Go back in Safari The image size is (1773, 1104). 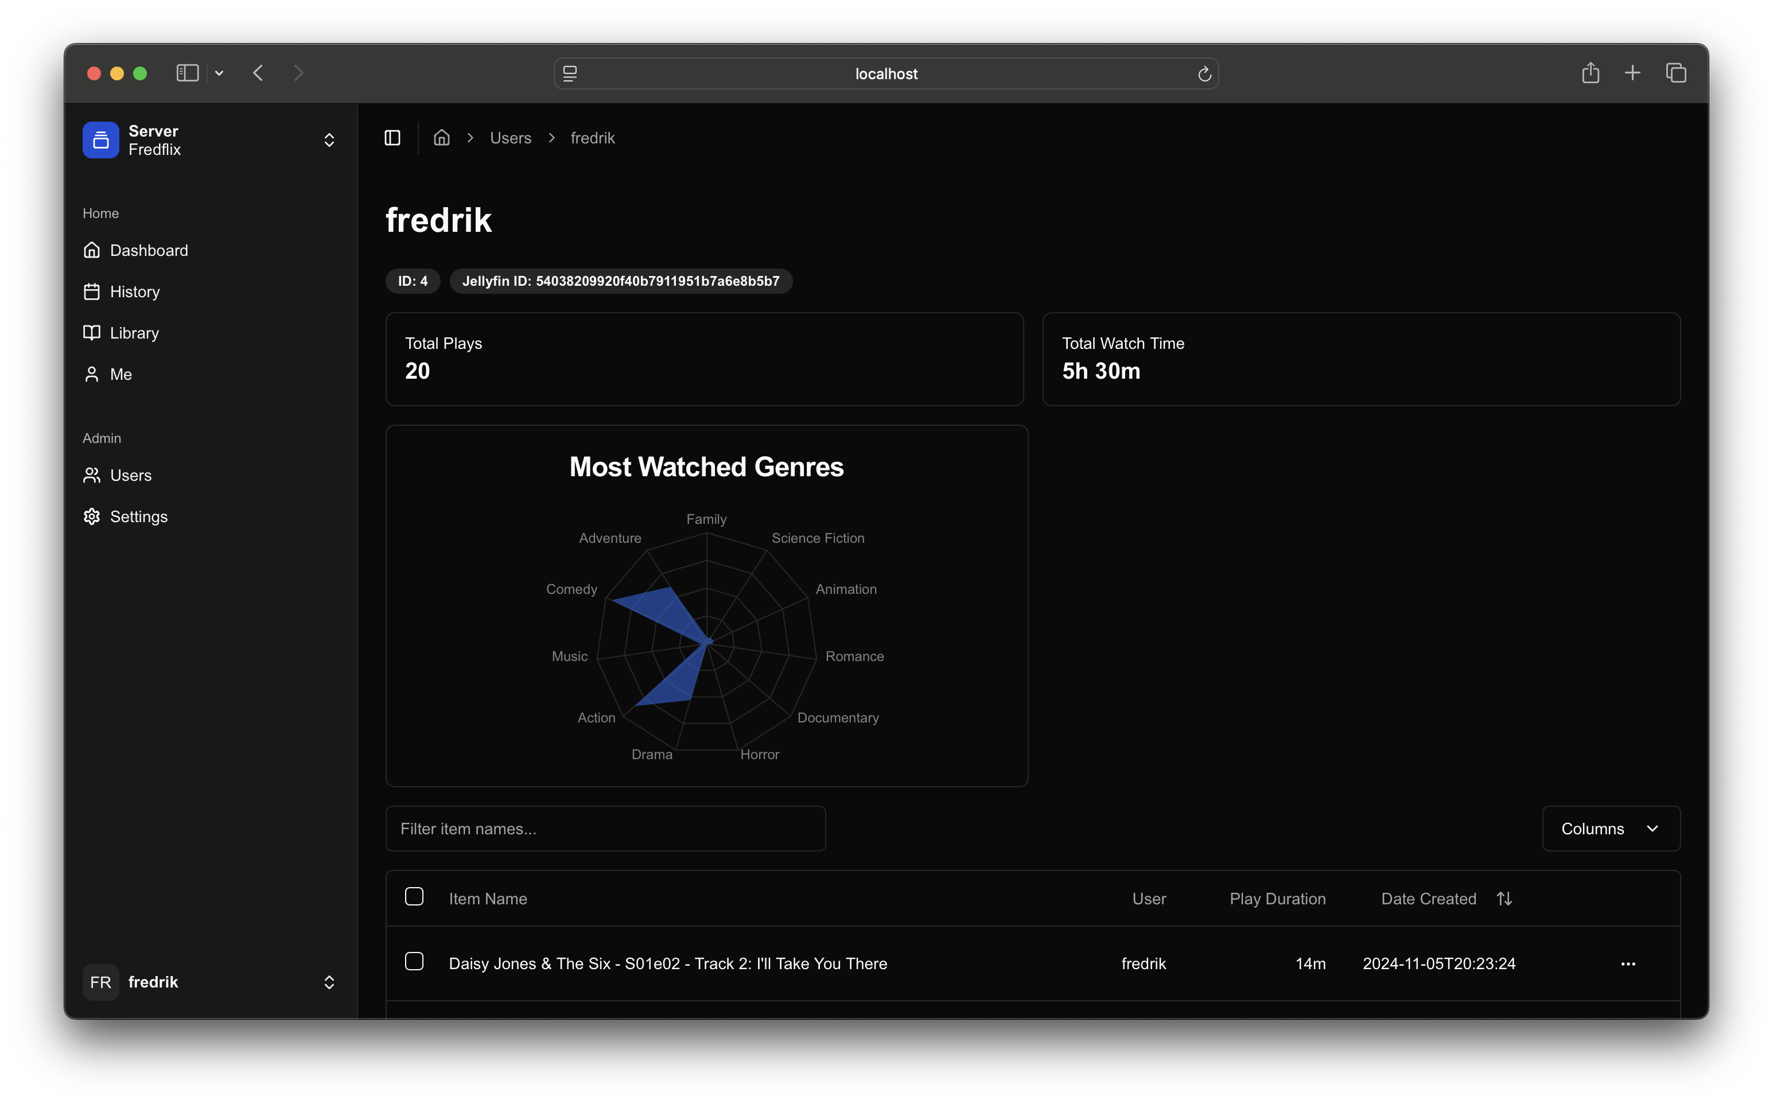point(258,73)
